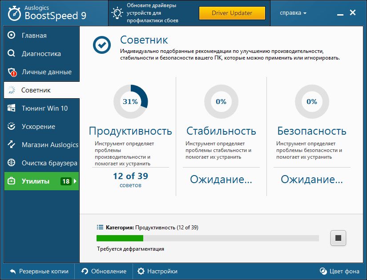
Task: Click the Резервные копии undo arrow icon
Action: coord(12,272)
